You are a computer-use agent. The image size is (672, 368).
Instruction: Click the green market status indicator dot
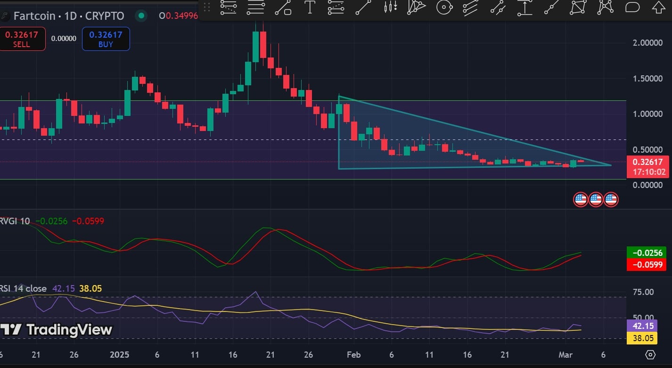141,16
